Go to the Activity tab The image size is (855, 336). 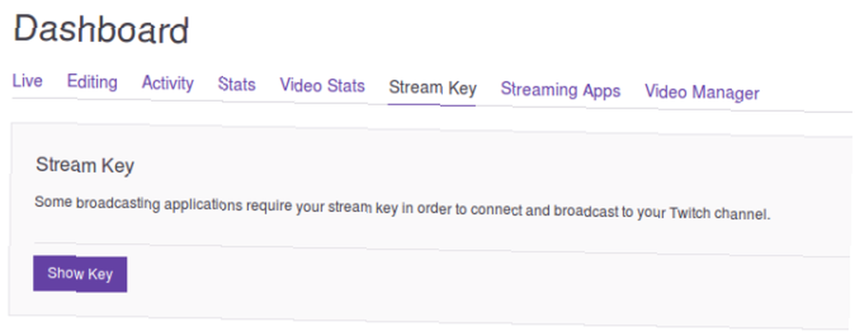click(168, 84)
